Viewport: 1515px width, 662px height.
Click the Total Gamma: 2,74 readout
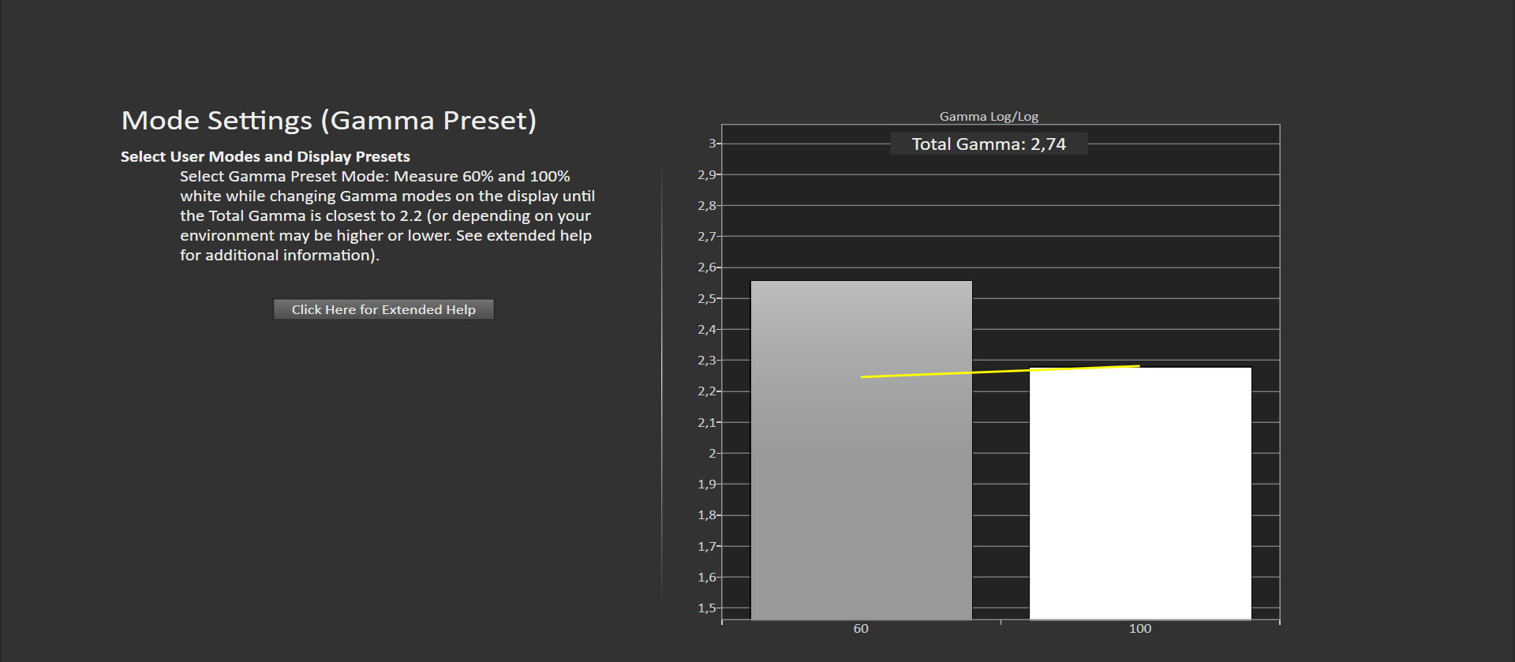click(x=989, y=144)
